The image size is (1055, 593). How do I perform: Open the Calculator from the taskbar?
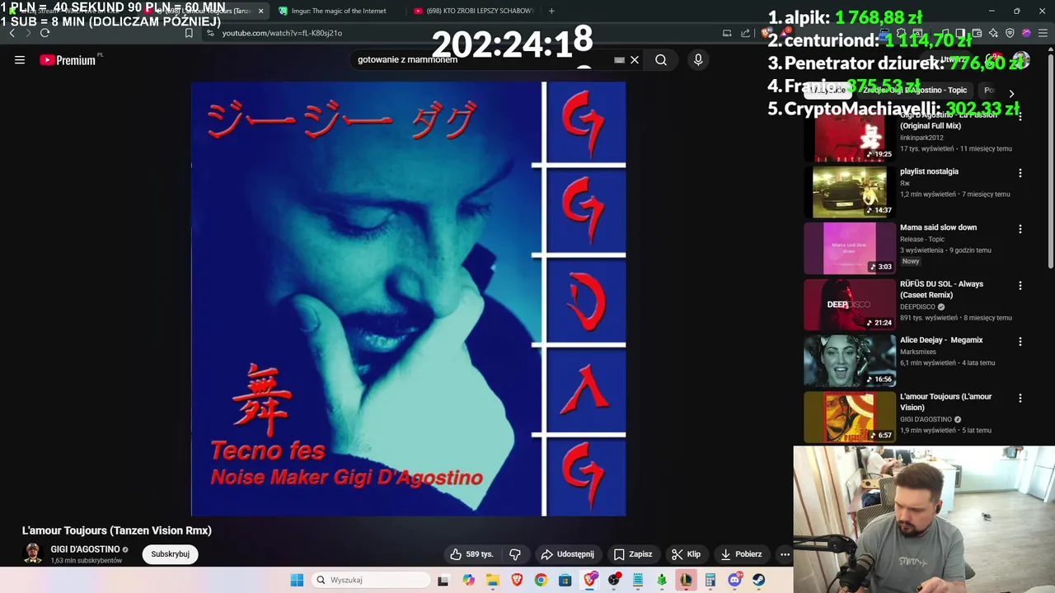[710, 580]
